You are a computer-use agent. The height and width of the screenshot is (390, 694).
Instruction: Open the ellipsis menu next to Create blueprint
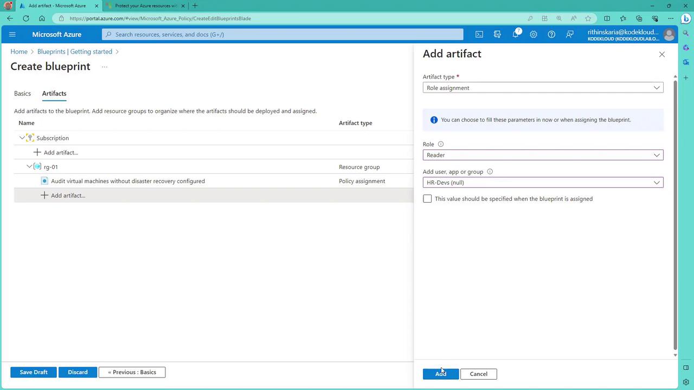pos(104,67)
